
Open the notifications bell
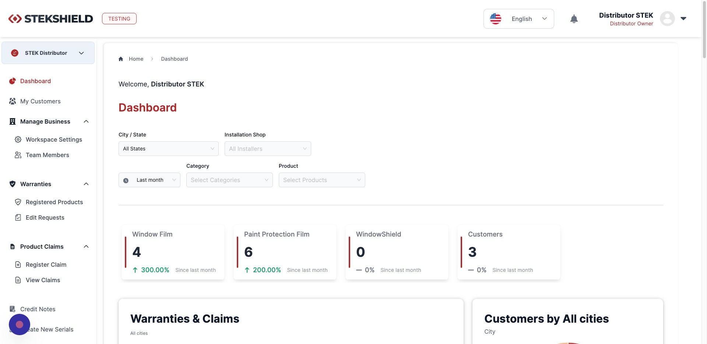574,19
